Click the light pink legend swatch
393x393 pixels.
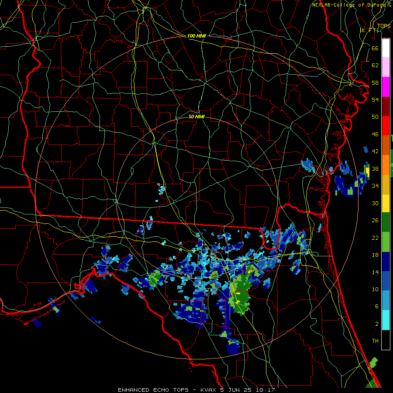386,67
